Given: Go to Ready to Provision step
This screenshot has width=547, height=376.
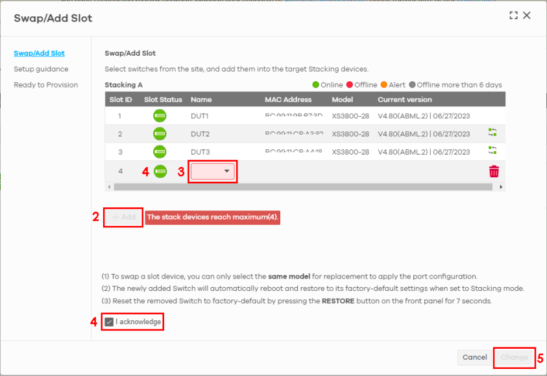Looking at the screenshot, I should coord(45,85).
